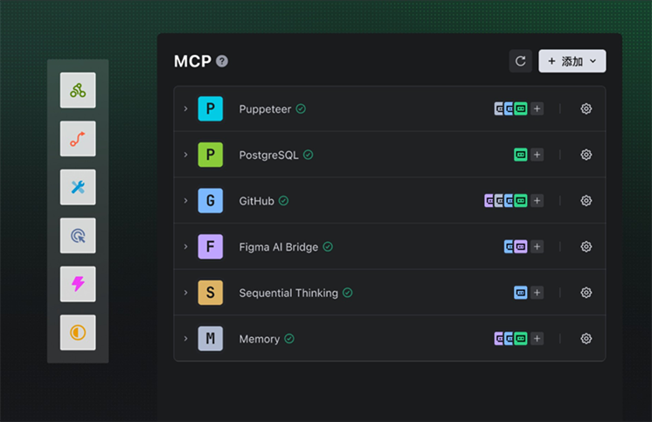Expand the Memory server row
This screenshot has height=422, width=652.
tap(186, 339)
